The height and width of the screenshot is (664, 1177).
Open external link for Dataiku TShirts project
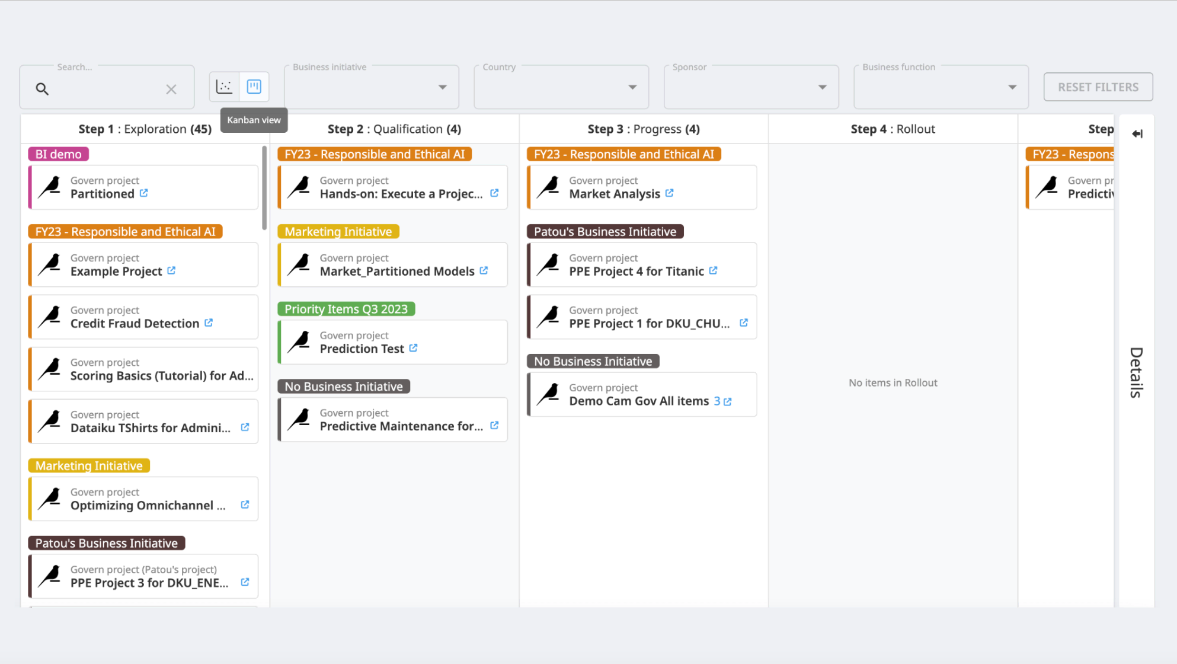245,427
